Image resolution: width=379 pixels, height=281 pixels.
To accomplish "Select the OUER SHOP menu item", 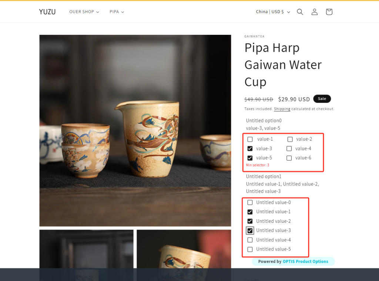I will pos(81,11).
